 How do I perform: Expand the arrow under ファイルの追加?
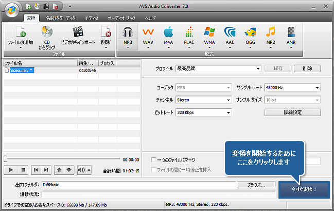click(21, 47)
